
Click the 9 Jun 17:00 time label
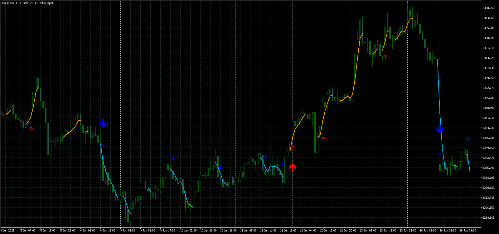(168, 231)
